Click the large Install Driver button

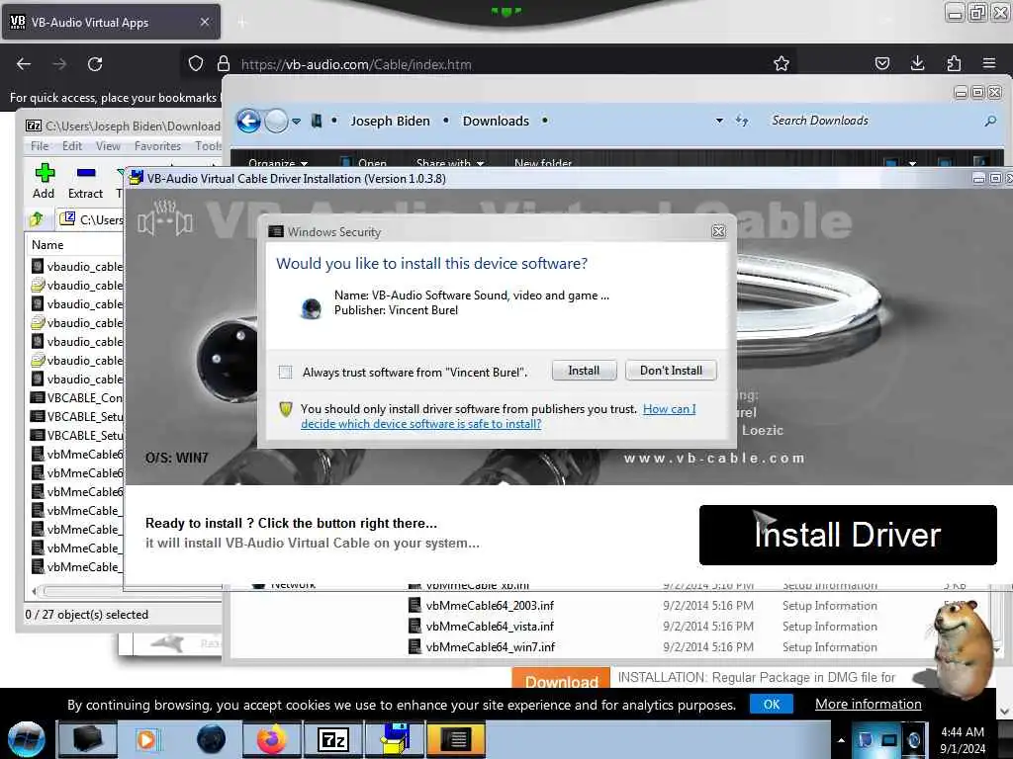(848, 535)
